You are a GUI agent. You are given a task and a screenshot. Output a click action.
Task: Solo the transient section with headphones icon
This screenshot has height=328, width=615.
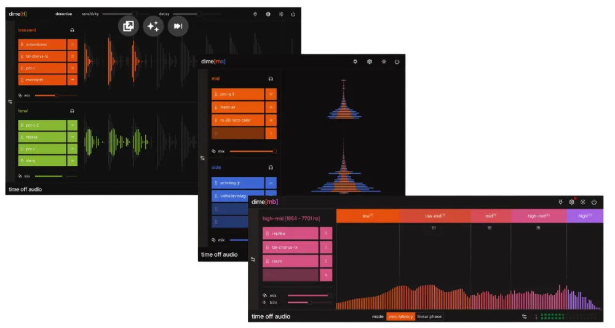[x=72, y=30]
